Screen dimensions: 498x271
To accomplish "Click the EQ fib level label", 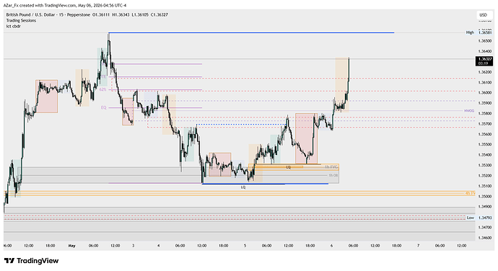I will pyautogui.click(x=103, y=107).
